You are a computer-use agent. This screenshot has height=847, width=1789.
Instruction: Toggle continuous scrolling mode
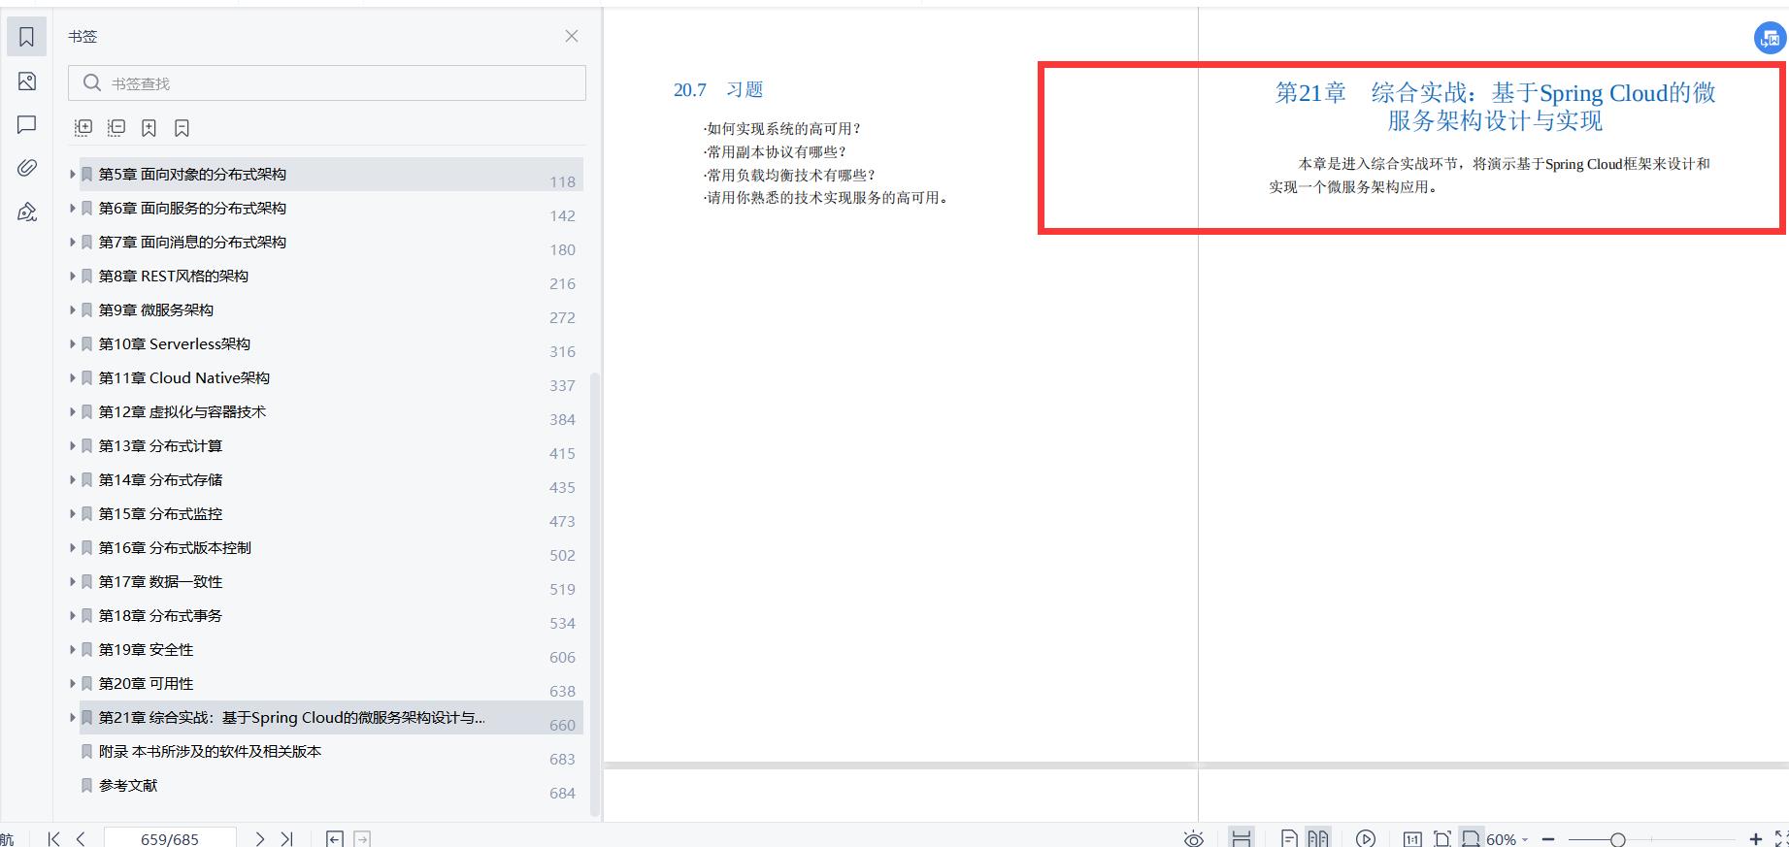point(1241,838)
